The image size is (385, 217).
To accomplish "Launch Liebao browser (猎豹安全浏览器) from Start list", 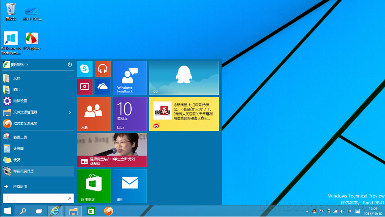I will tap(38, 124).
